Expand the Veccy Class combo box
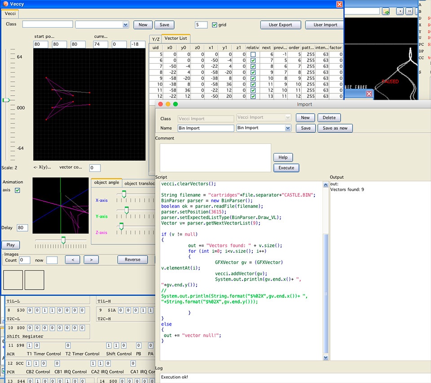 tap(125, 25)
